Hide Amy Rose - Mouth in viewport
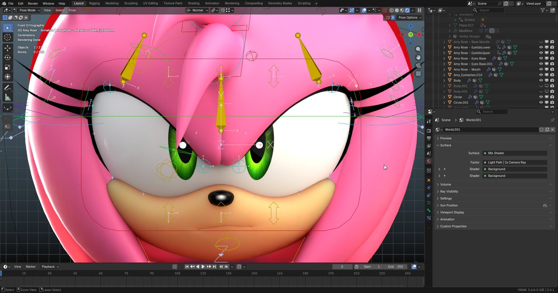 tap(541, 70)
